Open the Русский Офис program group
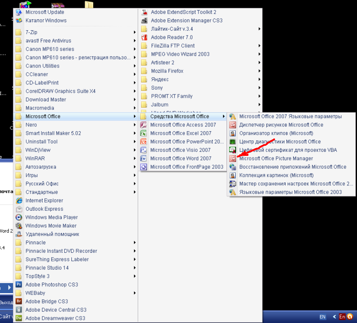 (x=75, y=184)
